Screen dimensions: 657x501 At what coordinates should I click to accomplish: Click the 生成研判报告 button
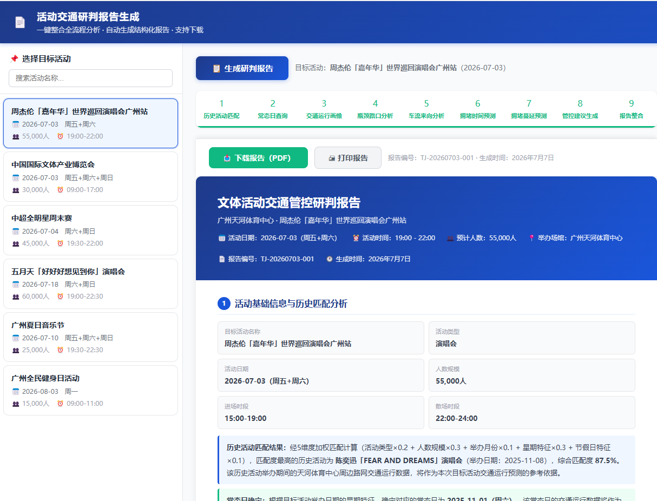pos(242,68)
